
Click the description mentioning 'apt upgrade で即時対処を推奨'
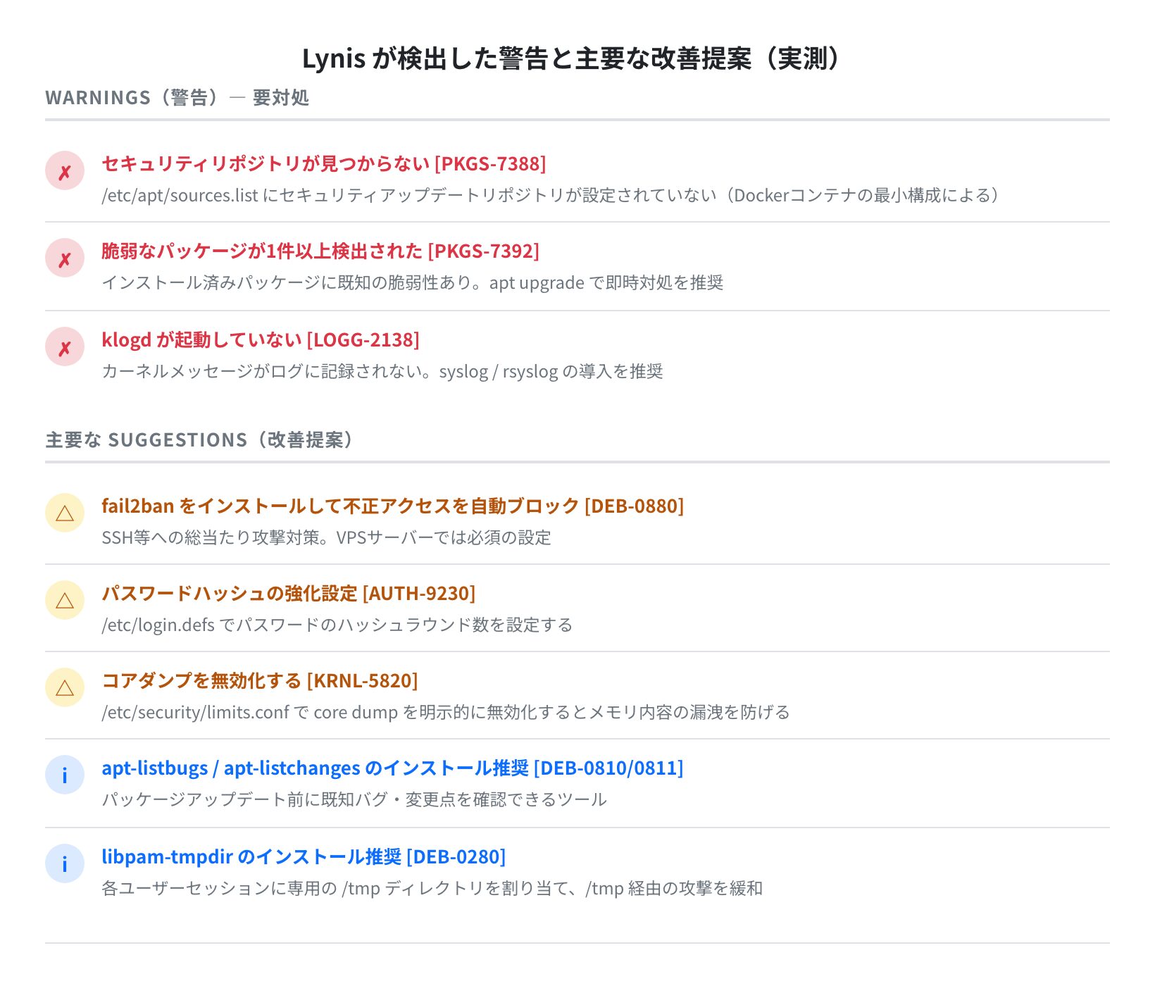coord(413,282)
